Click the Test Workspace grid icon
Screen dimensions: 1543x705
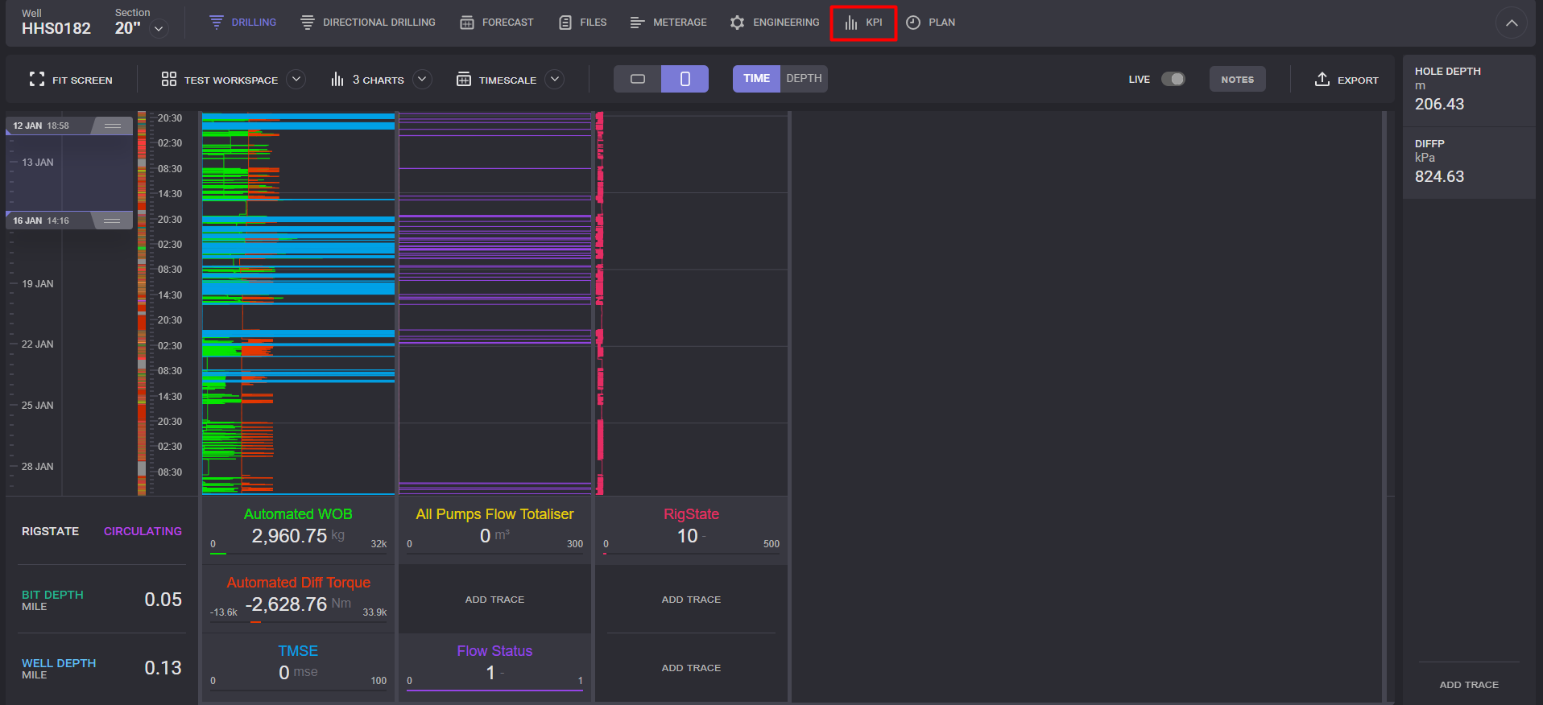pos(169,79)
